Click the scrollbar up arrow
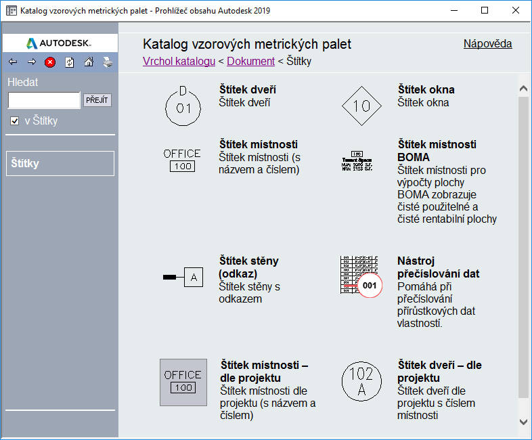 [x=523, y=88]
